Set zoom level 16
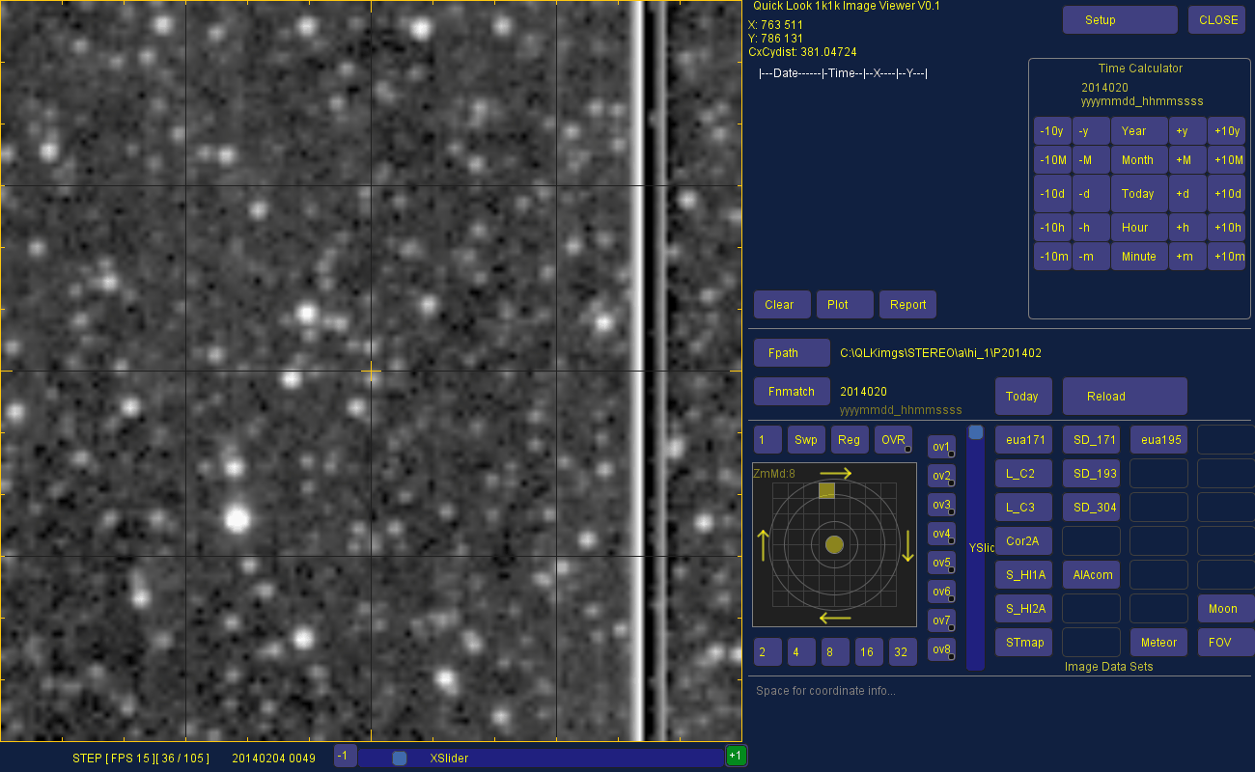This screenshot has width=1255, height=772. pyautogui.click(x=869, y=652)
